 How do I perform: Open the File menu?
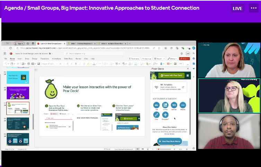point(6,59)
